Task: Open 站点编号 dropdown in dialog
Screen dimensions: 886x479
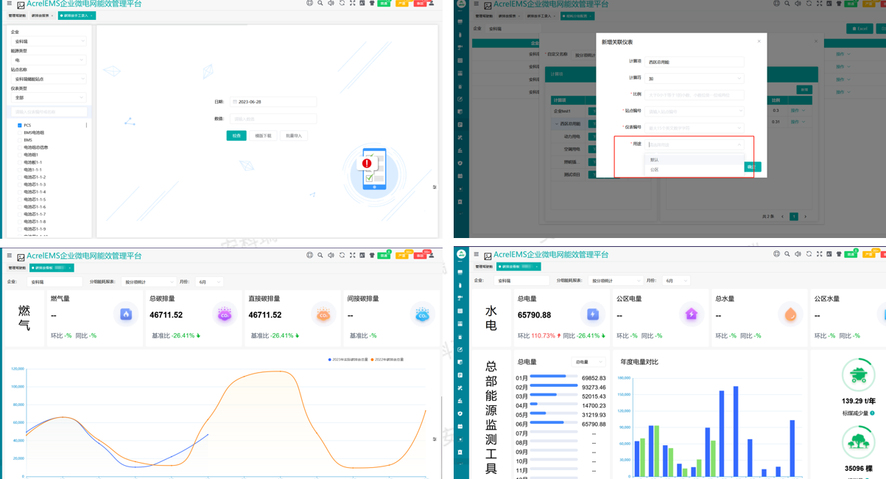Action: coord(695,111)
